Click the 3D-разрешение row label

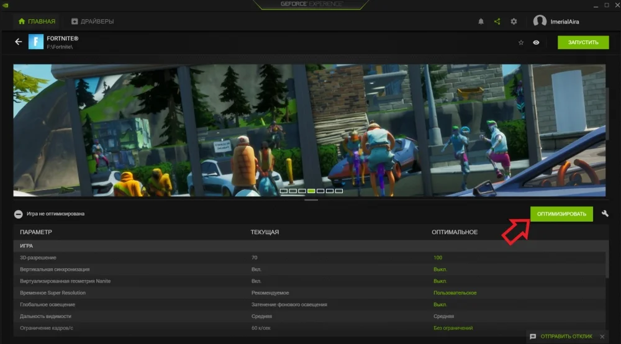tap(38, 258)
